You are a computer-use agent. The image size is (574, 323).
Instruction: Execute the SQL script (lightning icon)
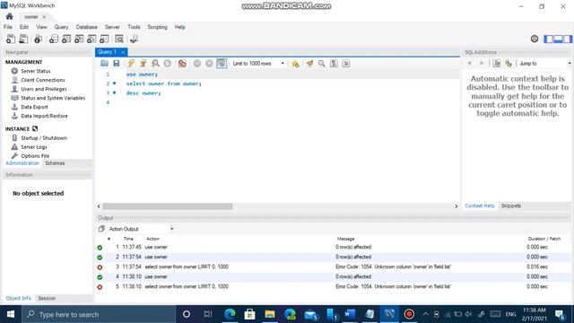click(131, 64)
